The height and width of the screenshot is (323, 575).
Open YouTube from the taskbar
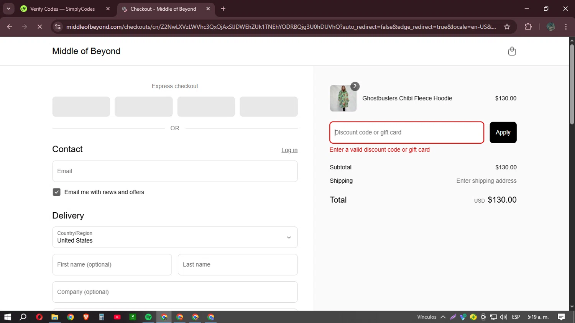tap(117, 317)
